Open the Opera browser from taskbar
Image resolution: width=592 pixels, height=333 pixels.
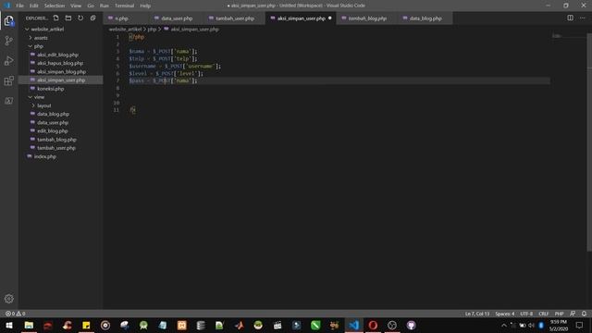click(x=373, y=325)
